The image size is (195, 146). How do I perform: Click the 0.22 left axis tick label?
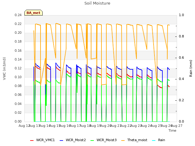coord(18,24)
